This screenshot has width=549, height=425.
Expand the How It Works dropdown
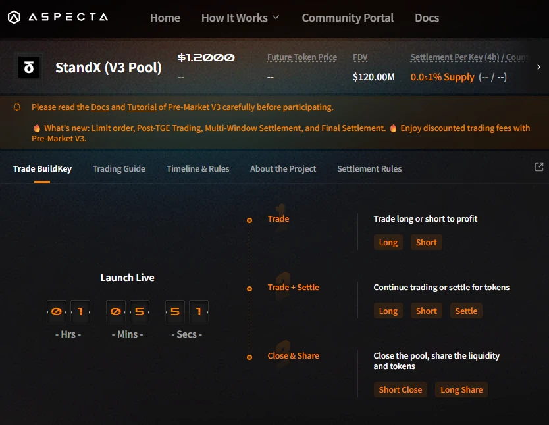(x=240, y=18)
